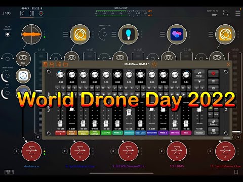Select the Output channel label
The height and width of the screenshot is (182, 243).
(x=199, y=133)
